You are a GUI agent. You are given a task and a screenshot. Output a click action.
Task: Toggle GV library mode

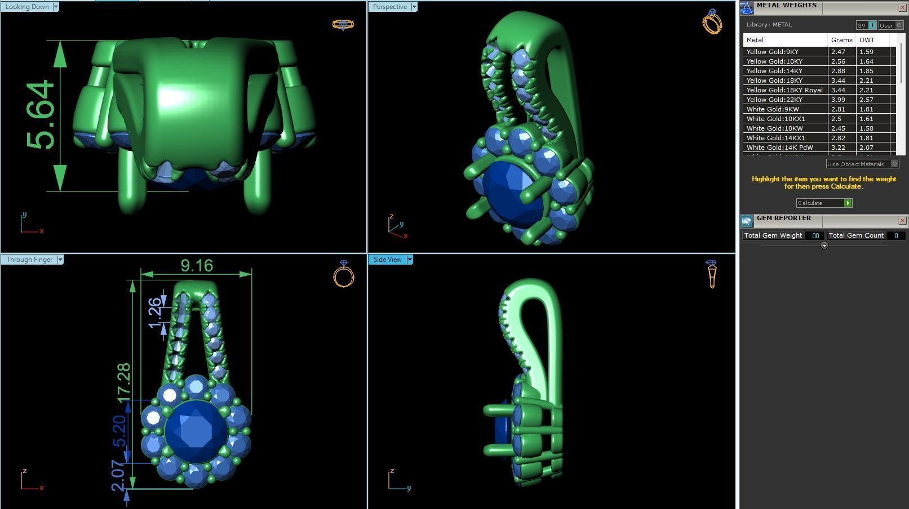pyautogui.click(x=866, y=25)
